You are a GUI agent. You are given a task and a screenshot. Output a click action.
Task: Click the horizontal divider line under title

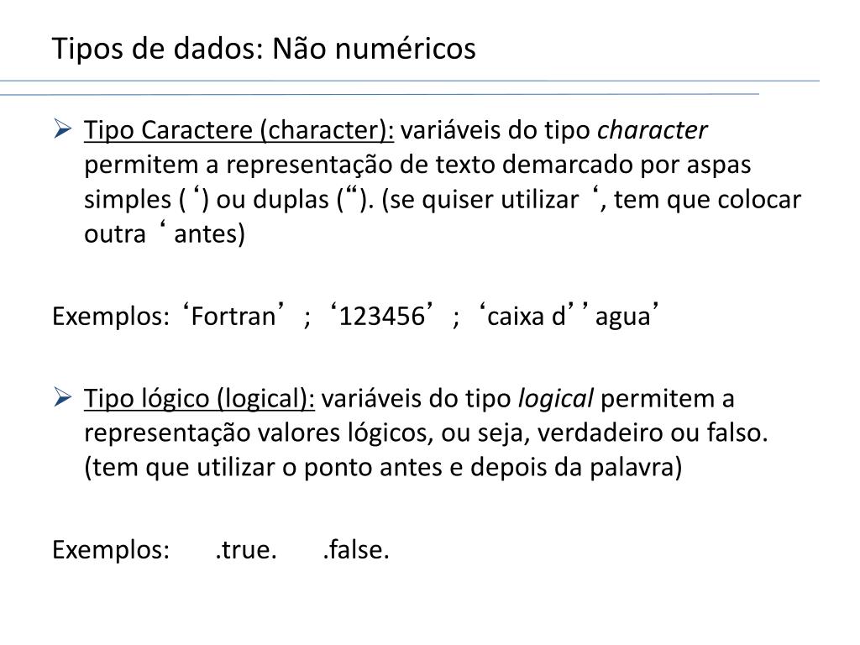[409, 81]
